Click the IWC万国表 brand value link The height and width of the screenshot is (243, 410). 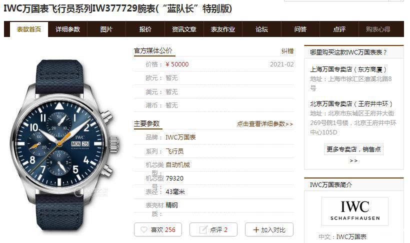[180, 137]
